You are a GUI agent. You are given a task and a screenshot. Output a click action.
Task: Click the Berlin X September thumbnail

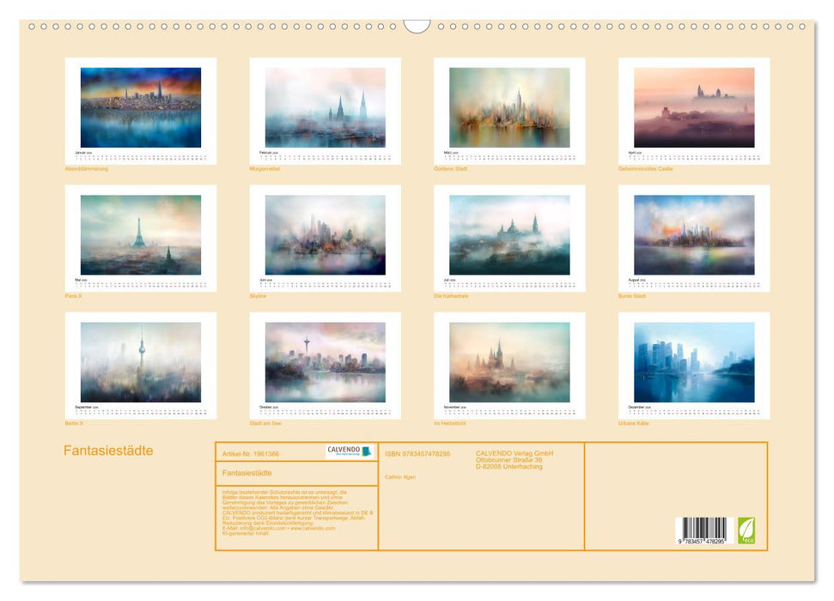click(x=139, y=361)
